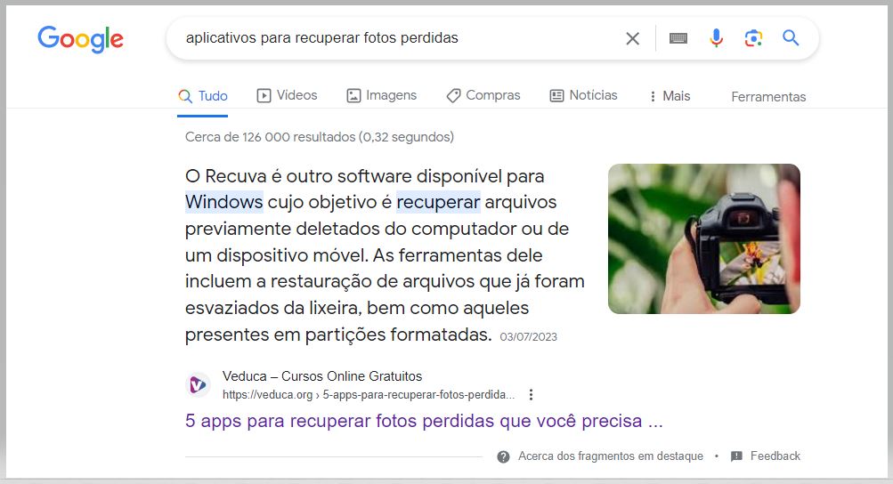Click the blue magnifying glass search button
Image resolution: width=893 pixels, height=484 pixels.
(x=791, y=38)
